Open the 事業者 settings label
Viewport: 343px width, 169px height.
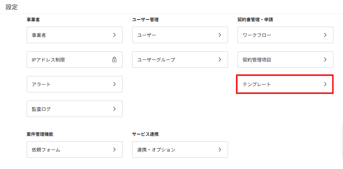(x=39, y=35)
